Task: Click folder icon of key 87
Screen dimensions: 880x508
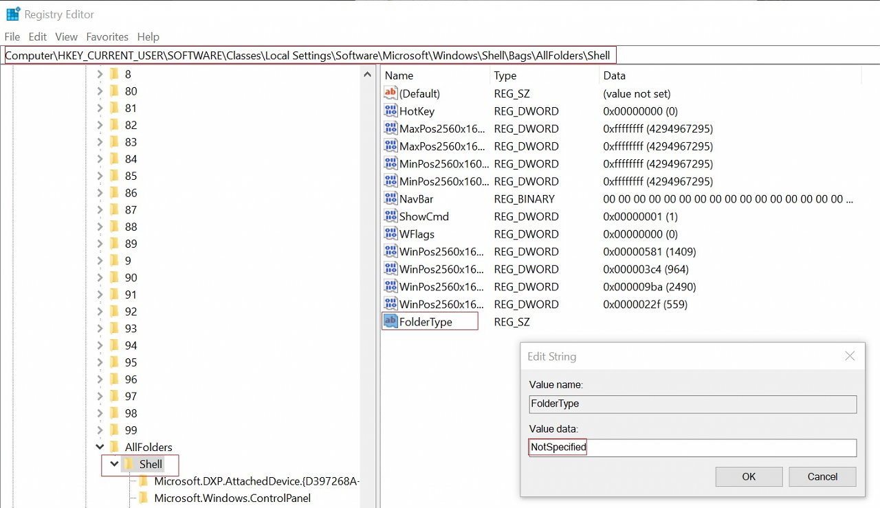Action: pyautogui.click(x=115, y=209)
